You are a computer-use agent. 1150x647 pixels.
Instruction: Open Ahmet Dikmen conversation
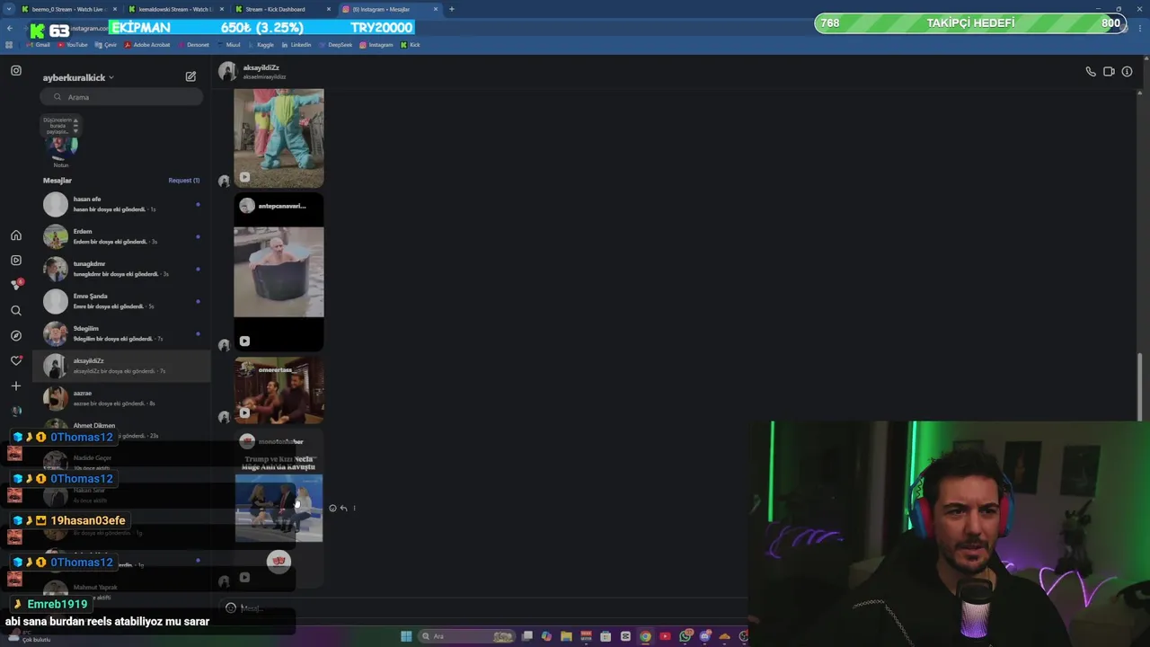(122, 430)
